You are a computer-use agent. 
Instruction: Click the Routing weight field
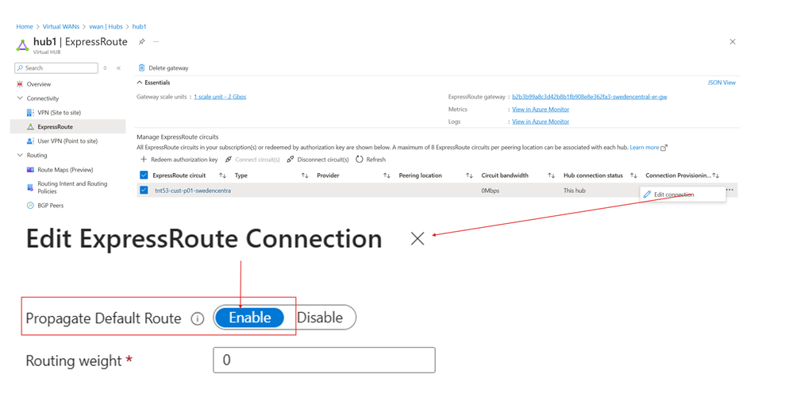[324, 360]
